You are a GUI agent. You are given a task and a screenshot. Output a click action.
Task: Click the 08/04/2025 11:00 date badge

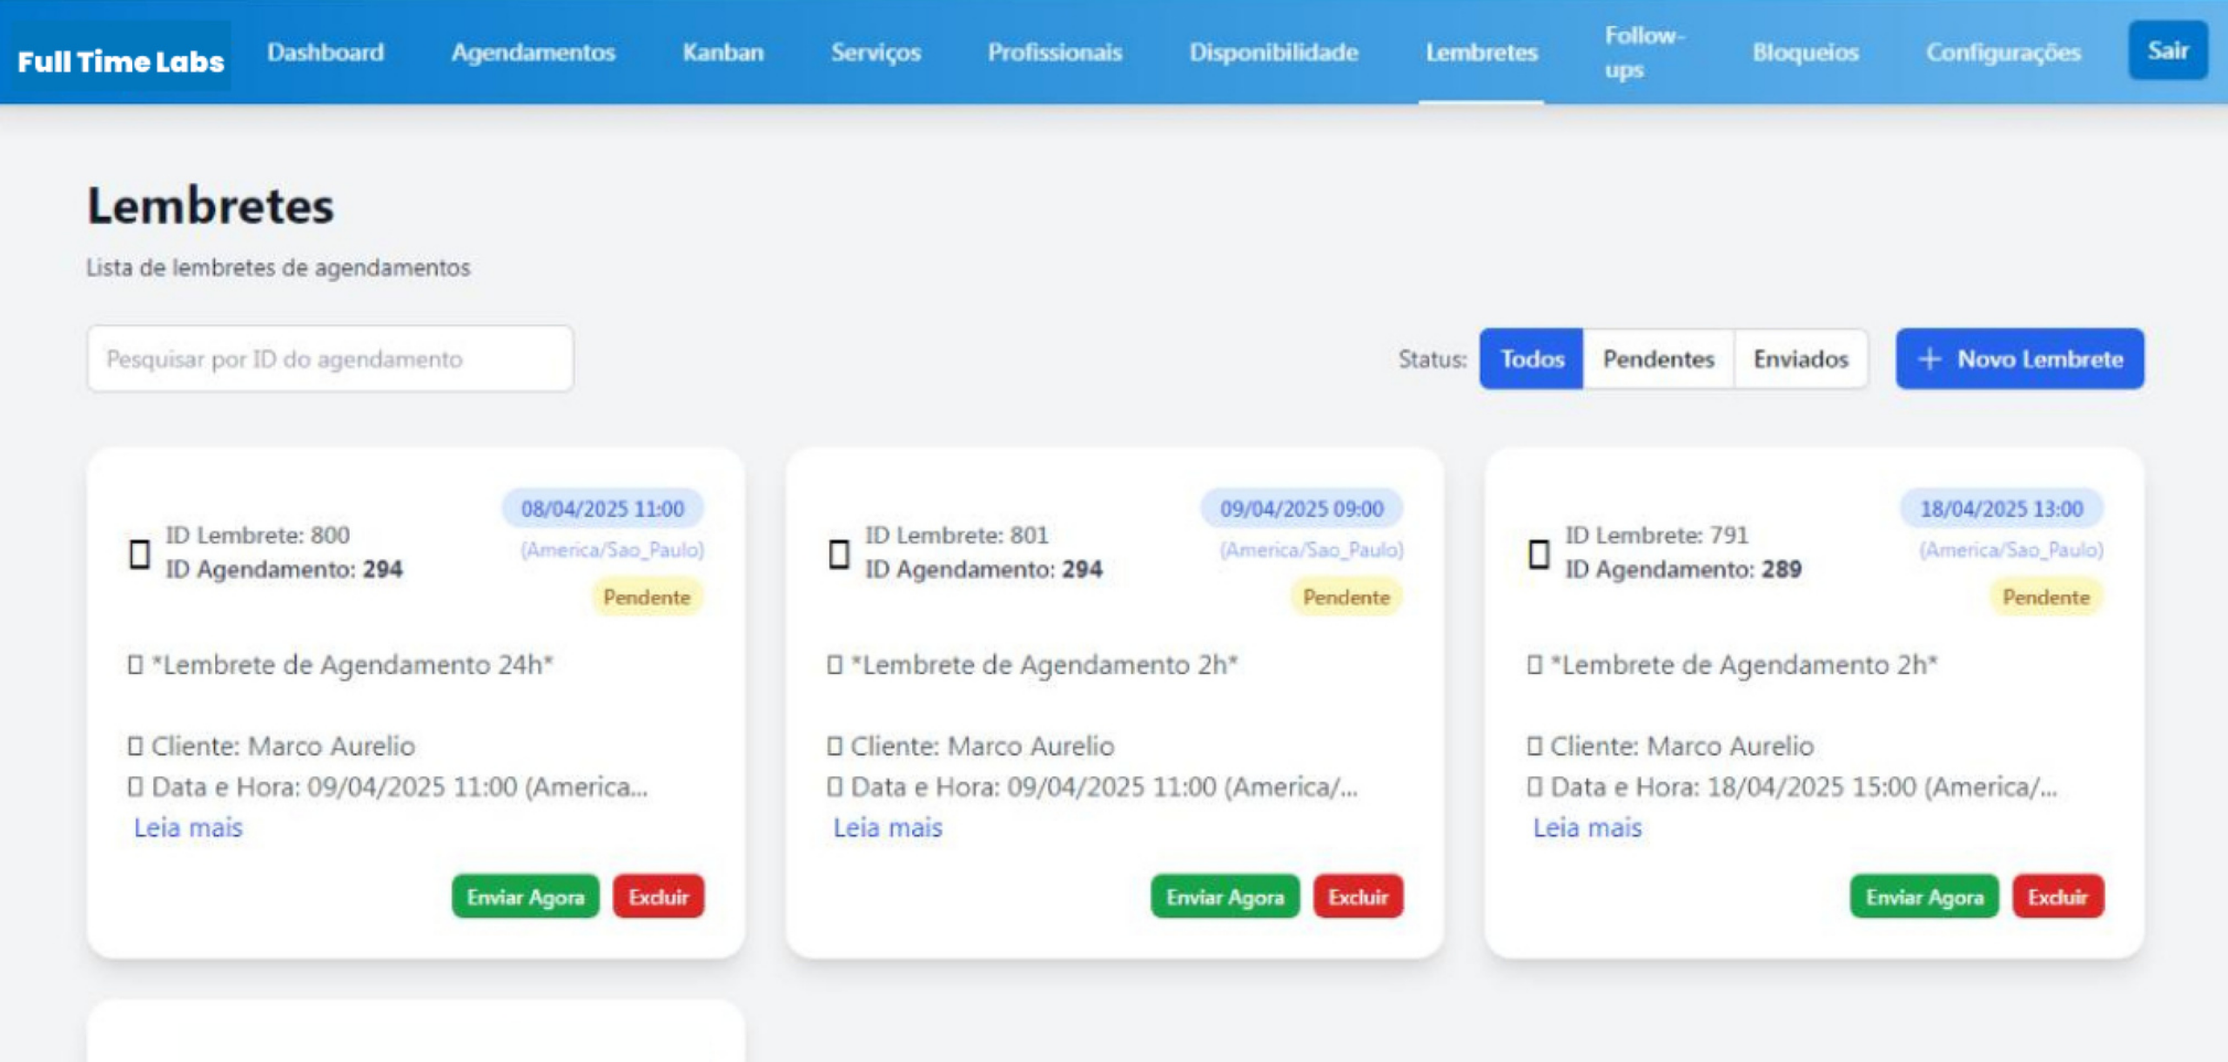click(602, 508)
